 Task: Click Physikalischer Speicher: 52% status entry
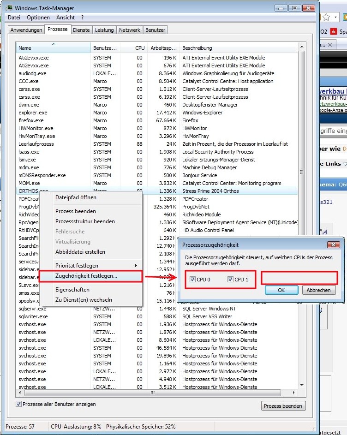click(x=141, y=426)
